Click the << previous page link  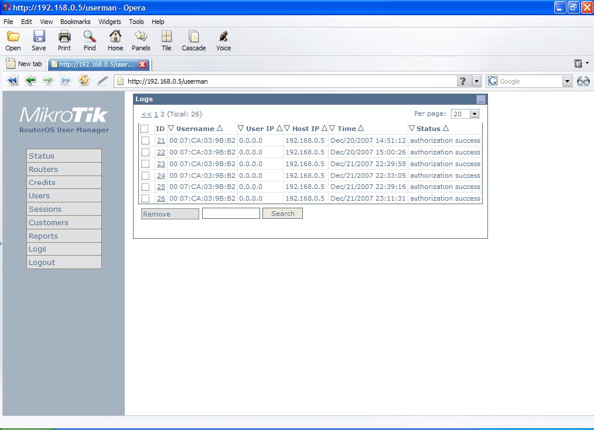tap(146, 114)
